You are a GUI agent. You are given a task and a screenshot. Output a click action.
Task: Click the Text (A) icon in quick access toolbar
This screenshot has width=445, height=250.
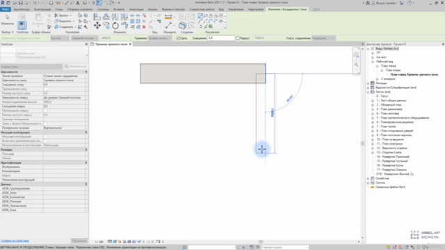point(77,3)
